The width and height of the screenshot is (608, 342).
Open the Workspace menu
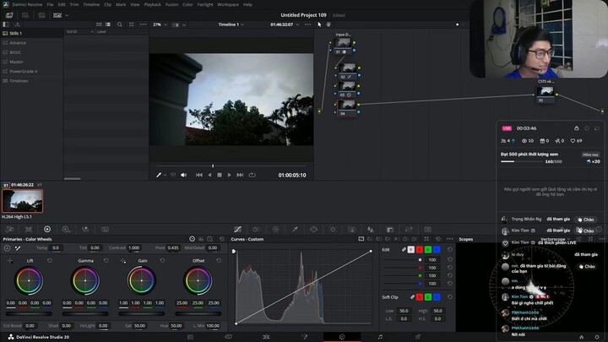coord(228,5)
